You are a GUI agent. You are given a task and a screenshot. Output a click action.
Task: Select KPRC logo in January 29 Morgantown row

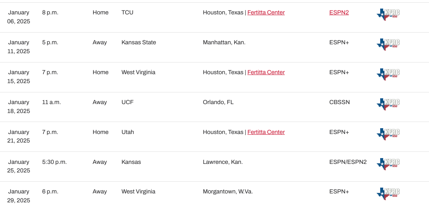pyautogui.click(x=388, y=193)
